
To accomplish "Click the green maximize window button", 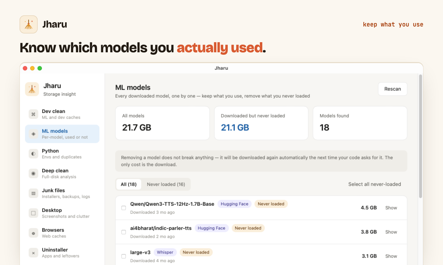I will 40,68.
